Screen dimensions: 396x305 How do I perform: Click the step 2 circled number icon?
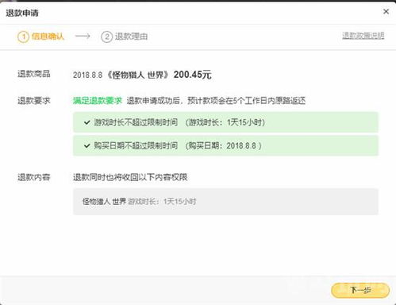[107, 37]
